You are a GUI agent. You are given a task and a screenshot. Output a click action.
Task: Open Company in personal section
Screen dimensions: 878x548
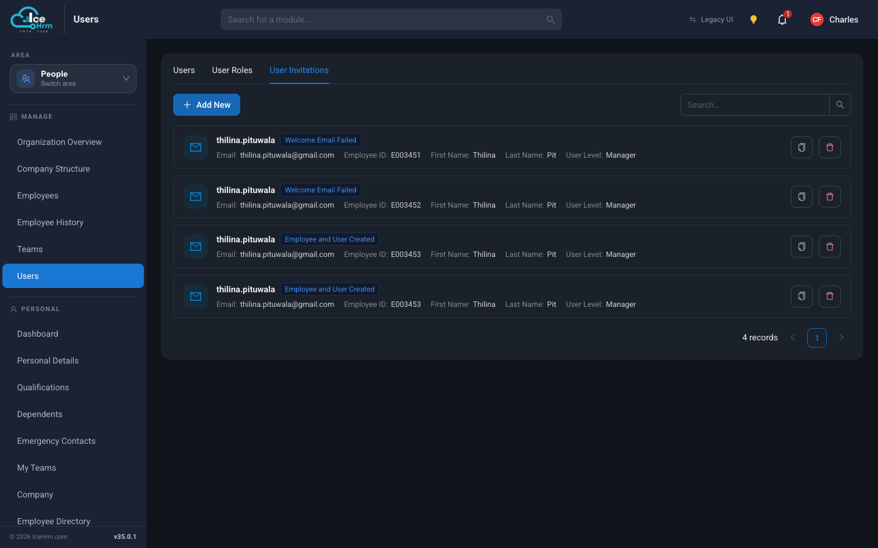[x=73, y=494]
